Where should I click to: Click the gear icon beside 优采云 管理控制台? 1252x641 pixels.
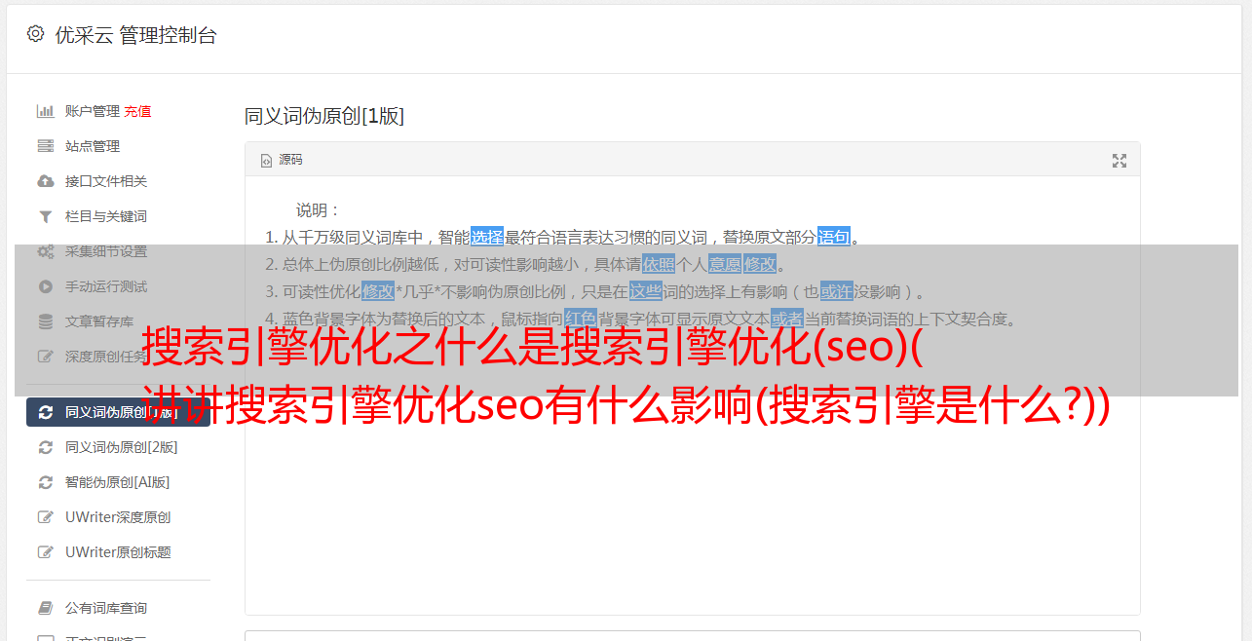coord(36,34)
